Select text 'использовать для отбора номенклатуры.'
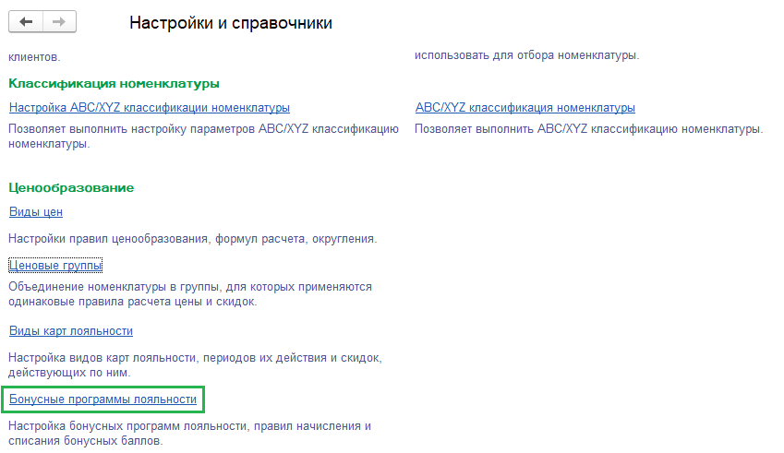 [x=526, y=55]
